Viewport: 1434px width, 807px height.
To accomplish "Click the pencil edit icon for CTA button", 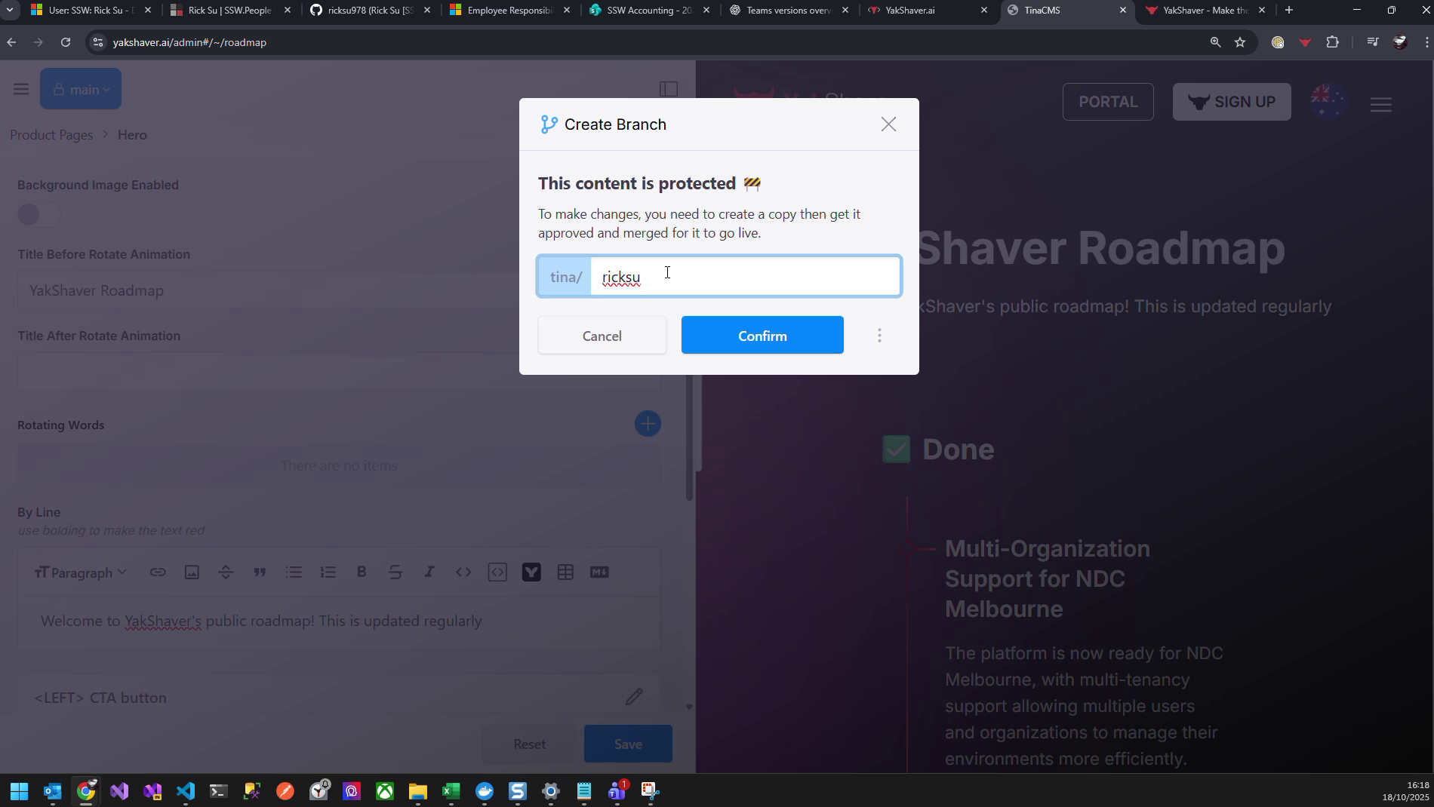I will (x=634, y=697).
